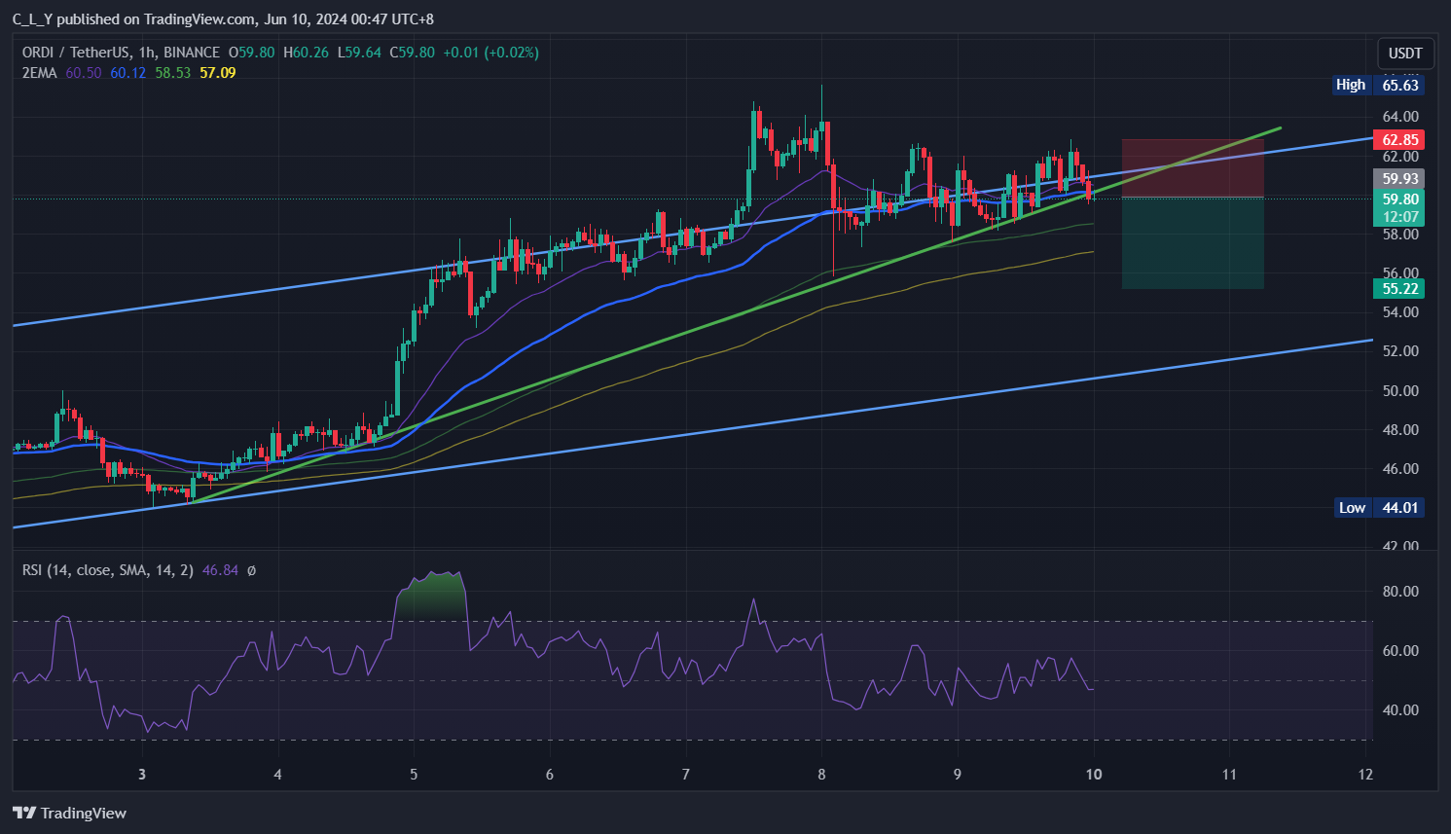Click the RSI 80.00 scale label
Viewport: 1451px width, 834px height.
tap(1400, 592)
